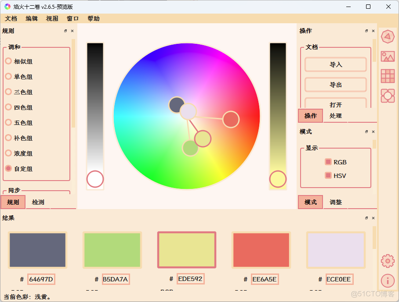This screenshot has width=399, height=302.
Task: Toggle the HSV display checkbox
Action: coord(328,175)
